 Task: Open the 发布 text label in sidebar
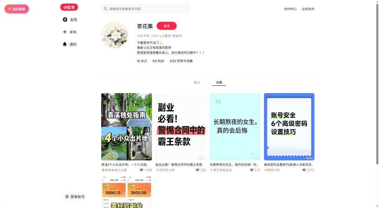coord(73,32)
